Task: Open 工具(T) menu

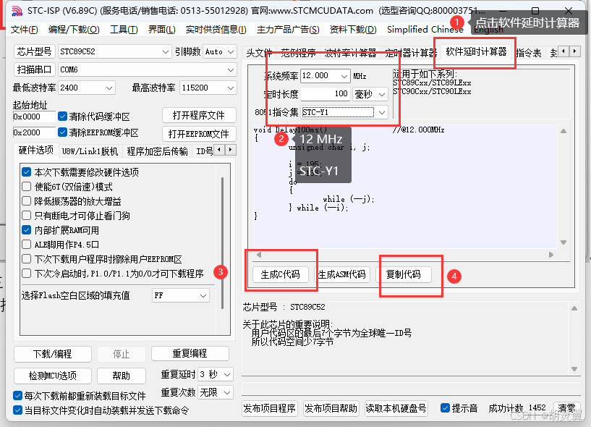Action: 124,30
